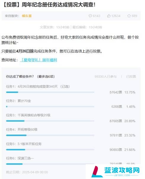The width and height of the screenshot is (145, 179).
Task: Open the 「星穹贺礼」周年福利 link
Action: click(x=39, y=60)
